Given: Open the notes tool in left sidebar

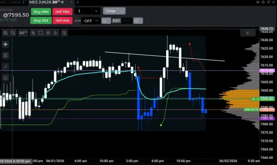Looking at the screenshot, I should pyautogui.click(x=5, y=55).
